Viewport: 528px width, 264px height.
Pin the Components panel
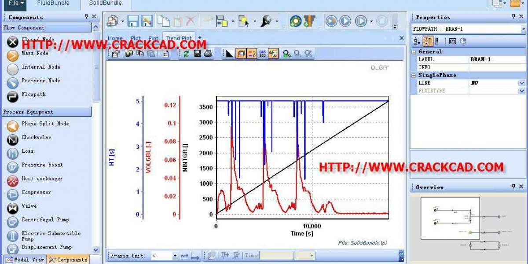click(x=86, y=17)
